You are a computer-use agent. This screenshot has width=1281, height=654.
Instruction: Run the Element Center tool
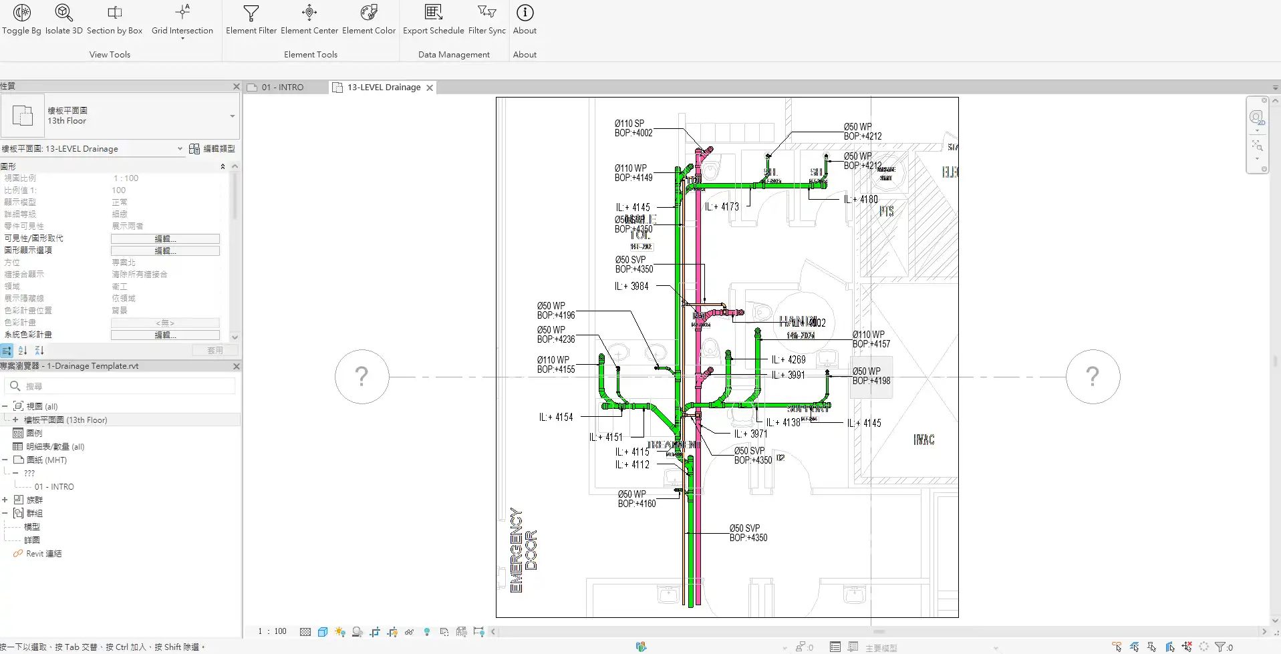309,19
